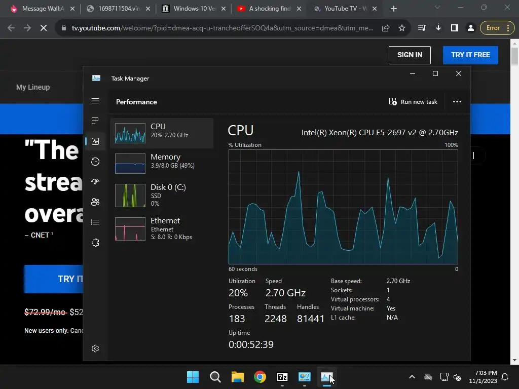Click CPU utilization graph area
Viewport: 519px width, 389px height.
tap(343, 207)
